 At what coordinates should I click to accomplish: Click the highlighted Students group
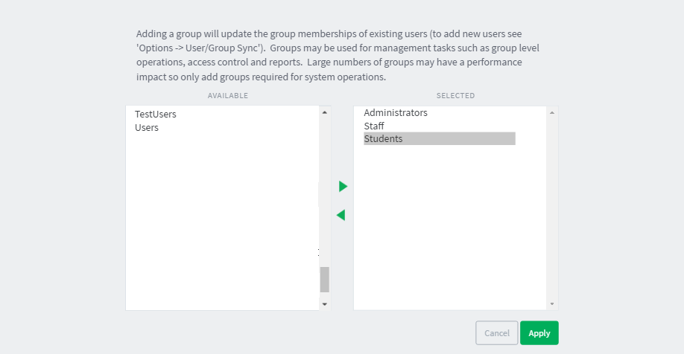click(x=440, y=138)
